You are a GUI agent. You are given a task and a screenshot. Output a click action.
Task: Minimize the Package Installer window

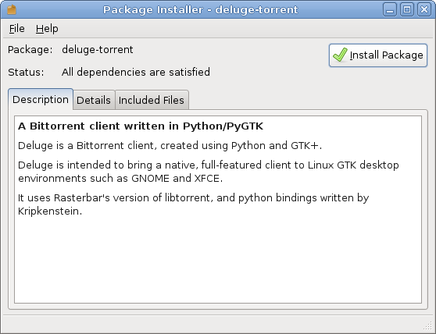[x=390, y=9]
